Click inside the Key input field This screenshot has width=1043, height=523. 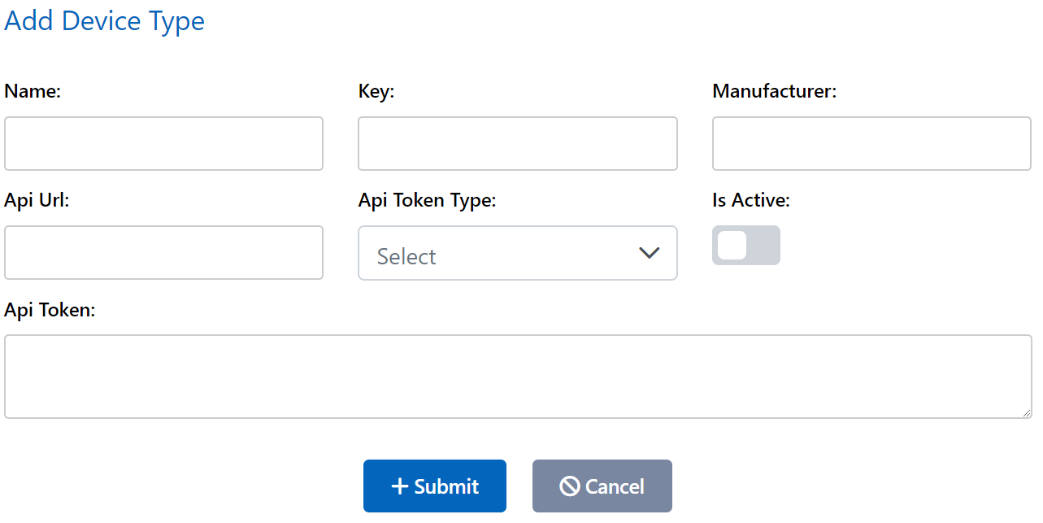click(517, 143)
